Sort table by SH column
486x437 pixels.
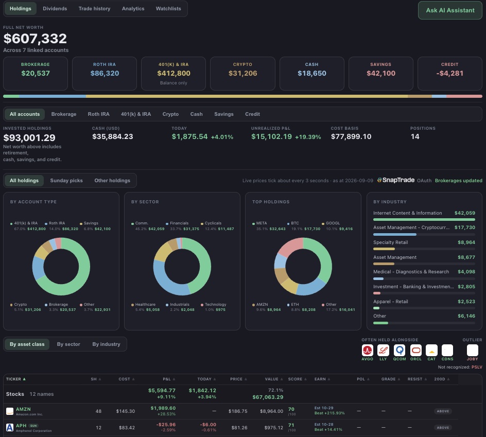[96, 379]
